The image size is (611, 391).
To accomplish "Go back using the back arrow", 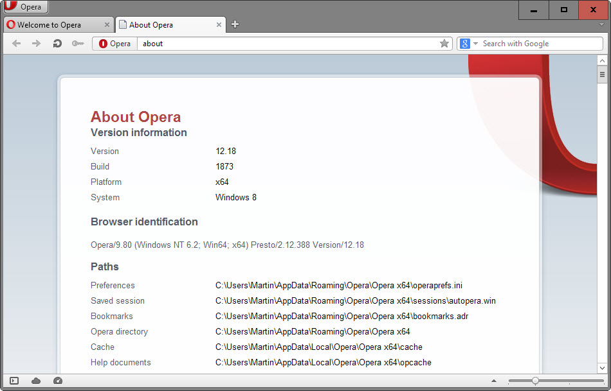I will pos(16,44).
